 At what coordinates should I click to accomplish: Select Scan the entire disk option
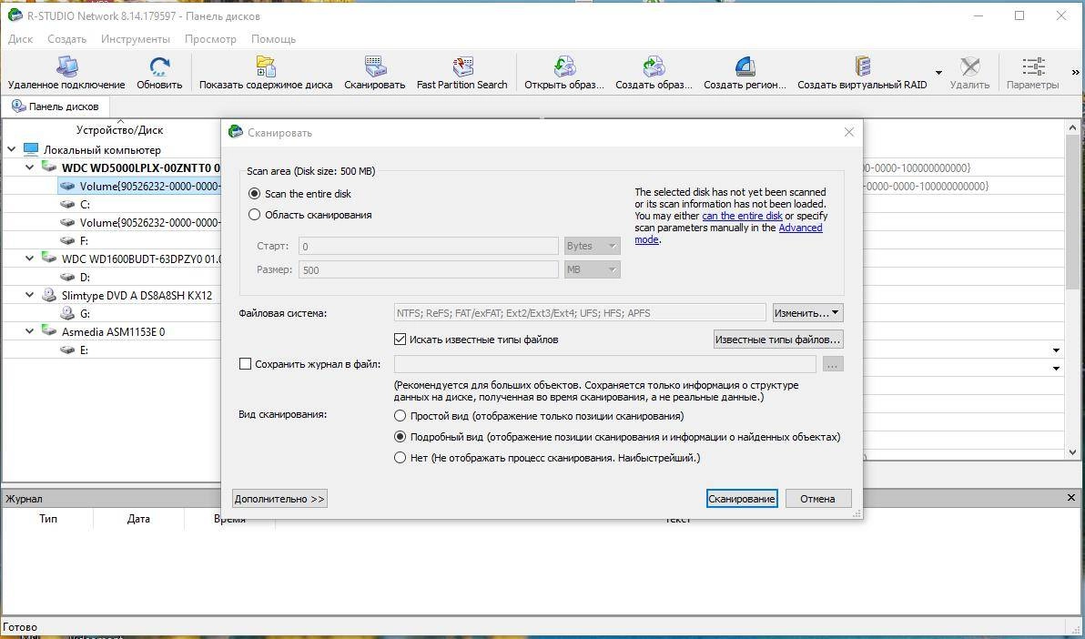coord(254,194)
